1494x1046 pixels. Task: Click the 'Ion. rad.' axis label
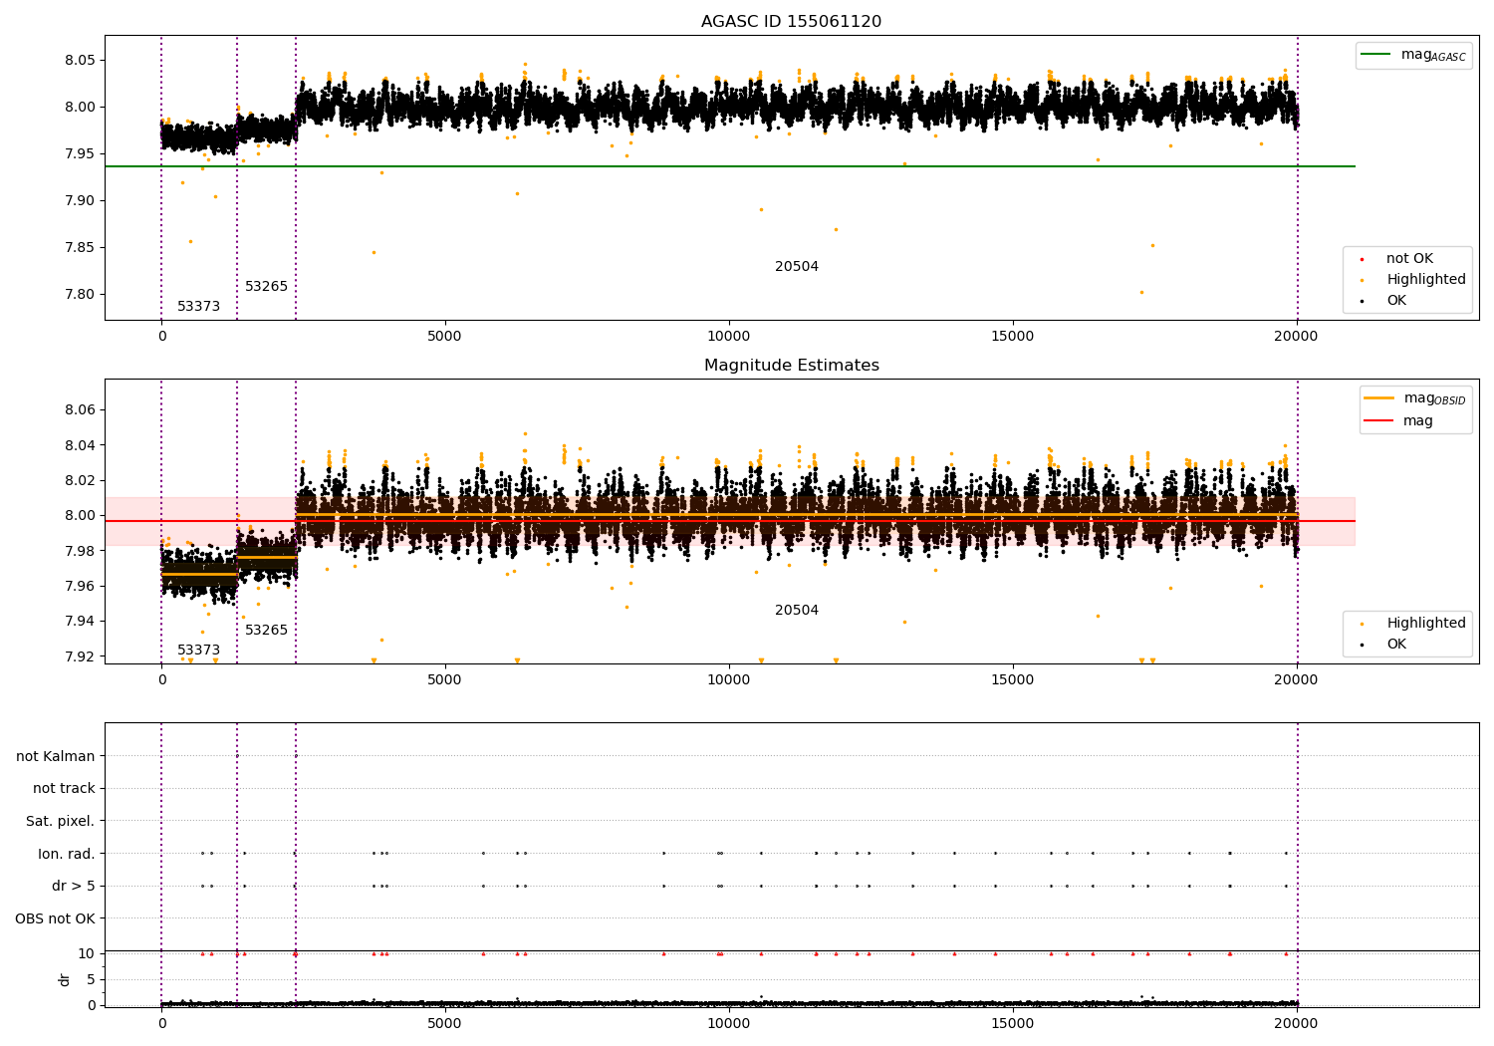click(67, 854)
